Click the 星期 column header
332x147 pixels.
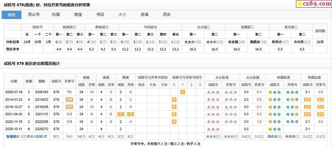pyautogui.click(x=29, y=81)
